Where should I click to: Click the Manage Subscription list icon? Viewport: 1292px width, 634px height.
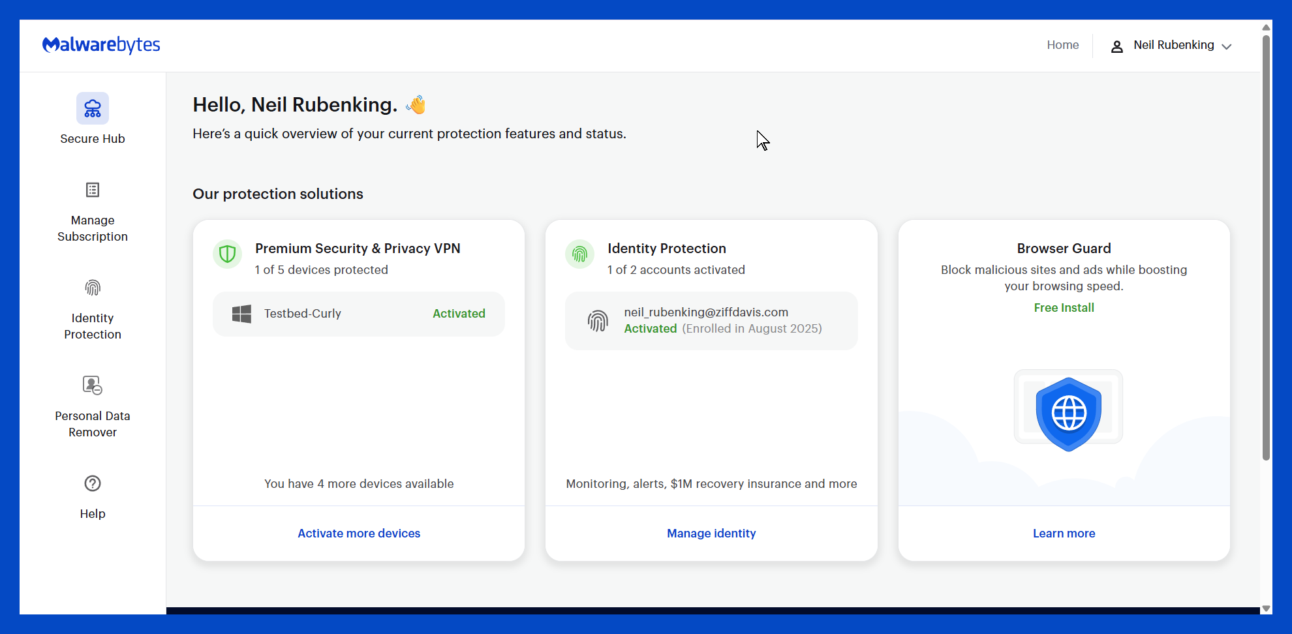93,190
